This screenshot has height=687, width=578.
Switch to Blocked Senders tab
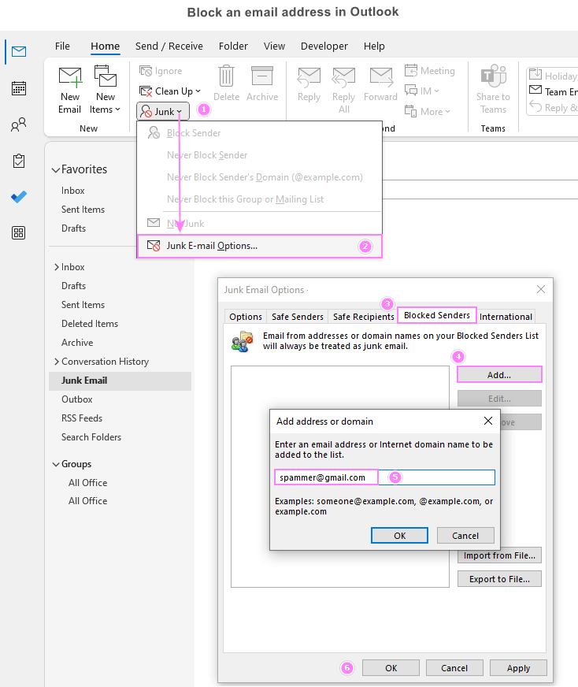[x=437, y=315]
